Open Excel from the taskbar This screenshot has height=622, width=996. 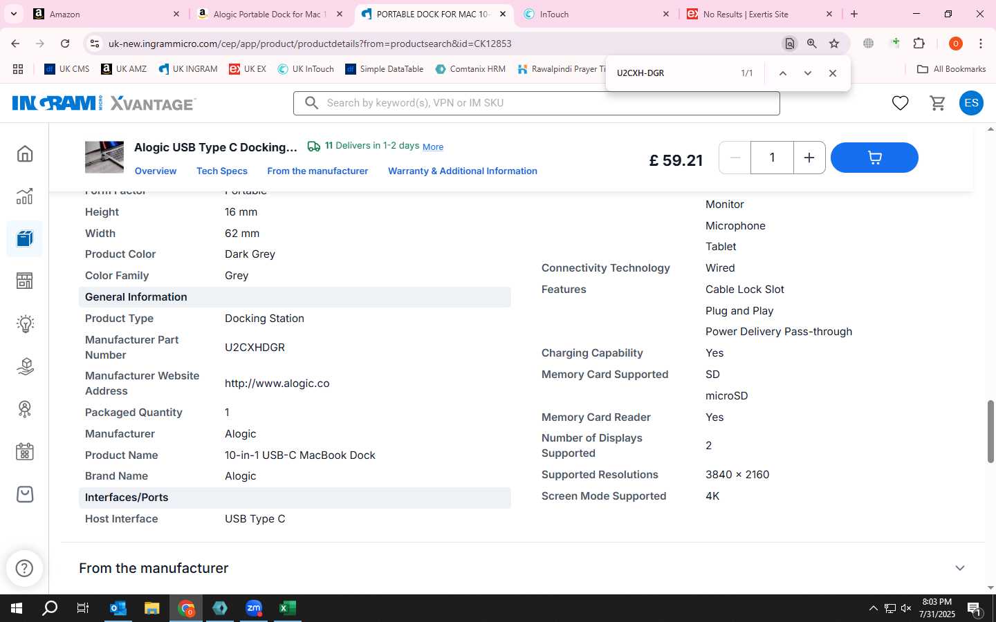287,608
